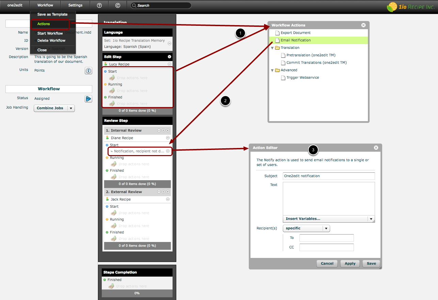Click the minus icon on 1. Internal Review header

[x=159, y=130]
